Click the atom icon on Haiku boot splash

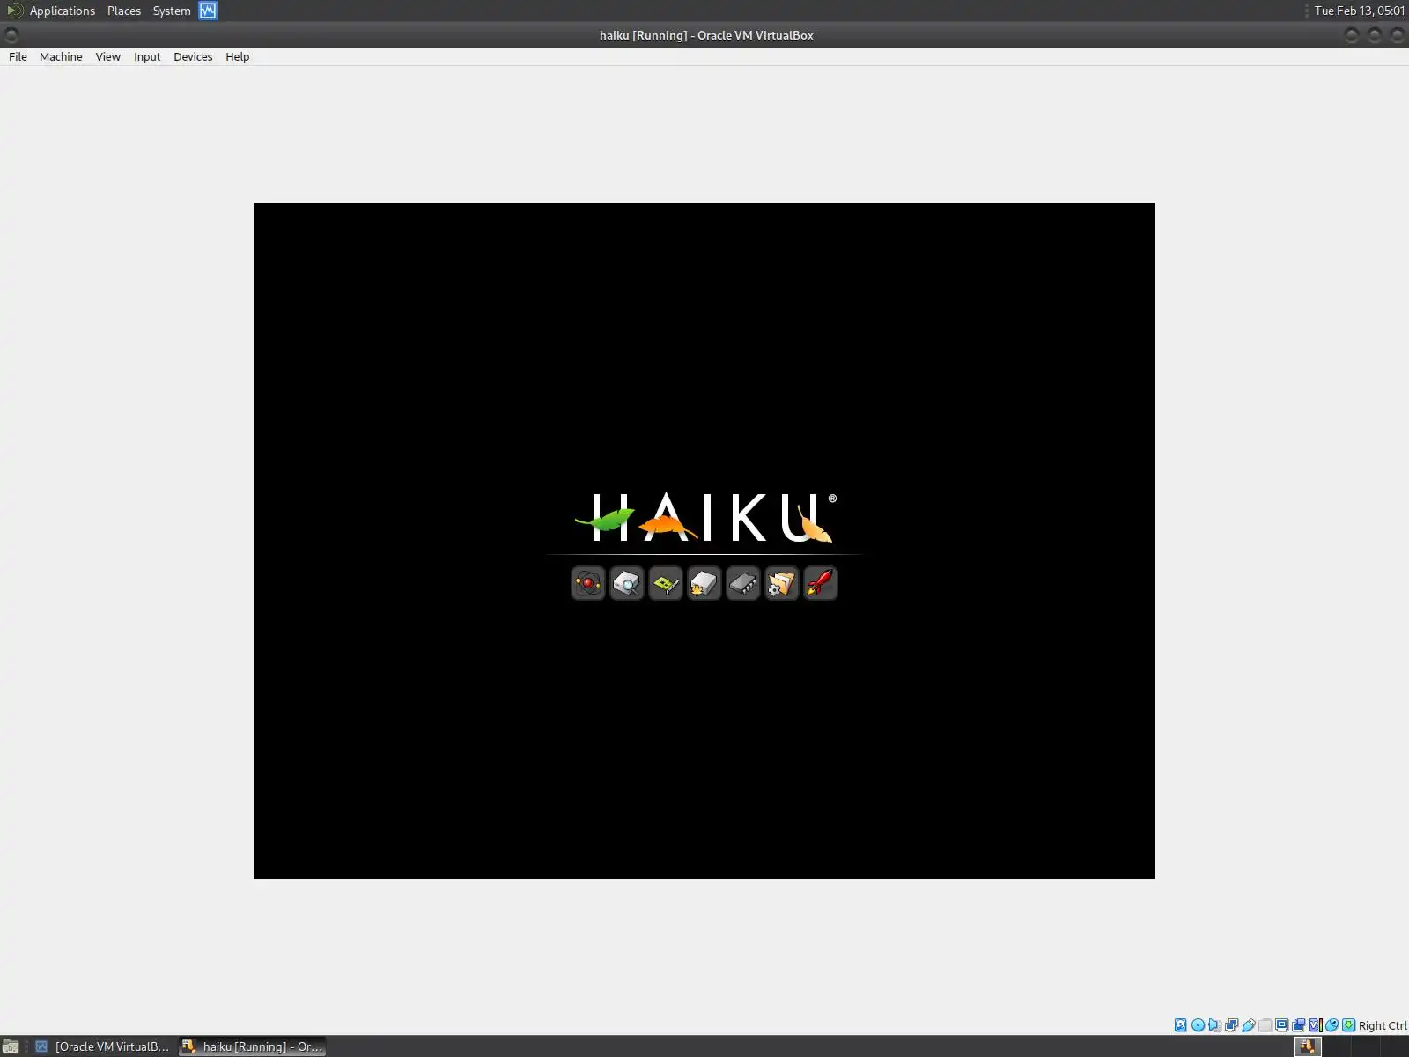[x=588, y=583]
